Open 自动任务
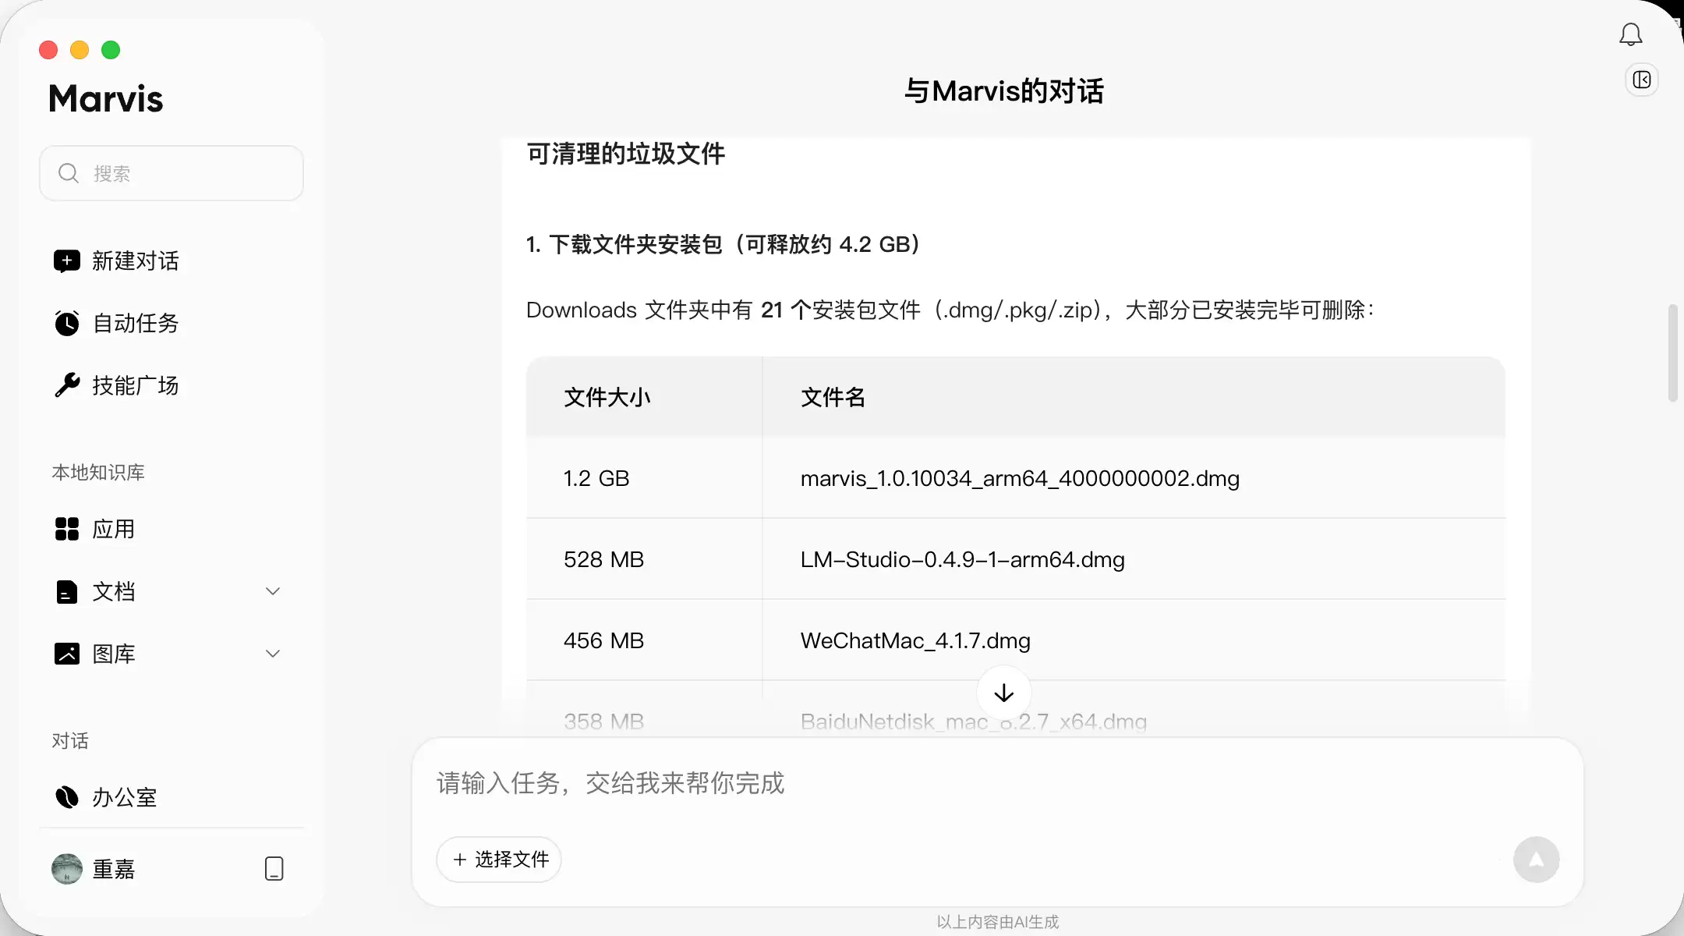Image resolution: width=1684 pixels, height=936 pixels. 136,323
